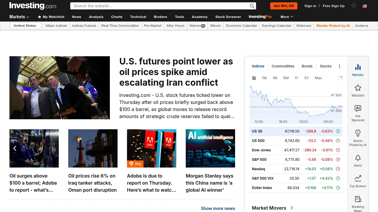Switch to Bonds tab
This screenshot has width=378, height=212.
[307, 66]
